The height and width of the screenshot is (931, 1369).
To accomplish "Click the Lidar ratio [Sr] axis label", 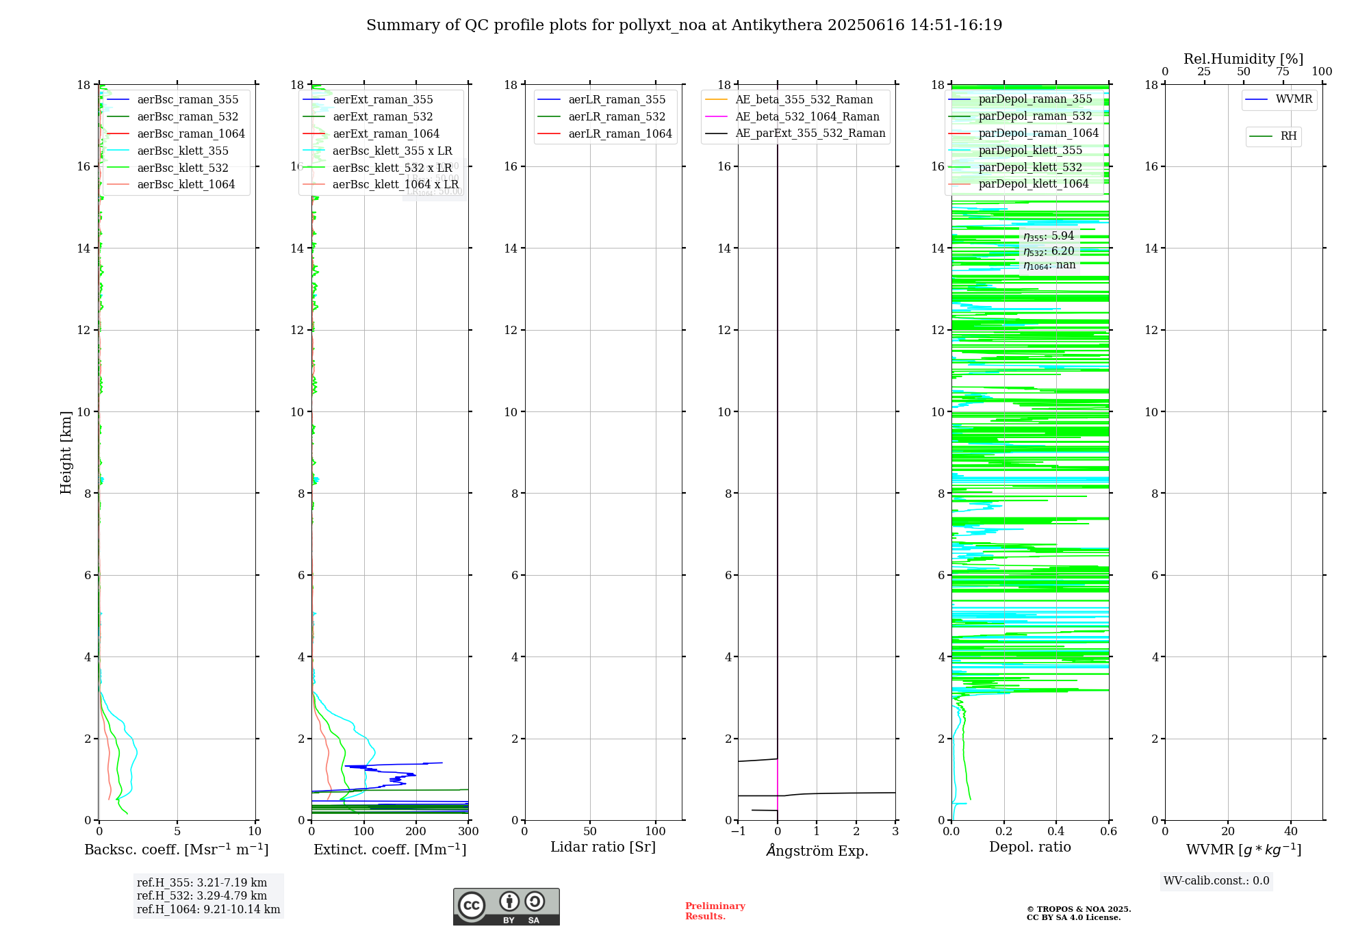I will click(x=603, y=847).
